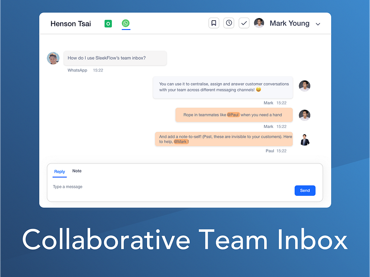Click the @Paul mention in the orange note
Viewport: 370px width, 277px height.
(233, 114)
